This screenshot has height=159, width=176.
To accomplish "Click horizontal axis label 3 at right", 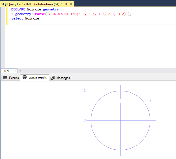I will tap(150, 101).
